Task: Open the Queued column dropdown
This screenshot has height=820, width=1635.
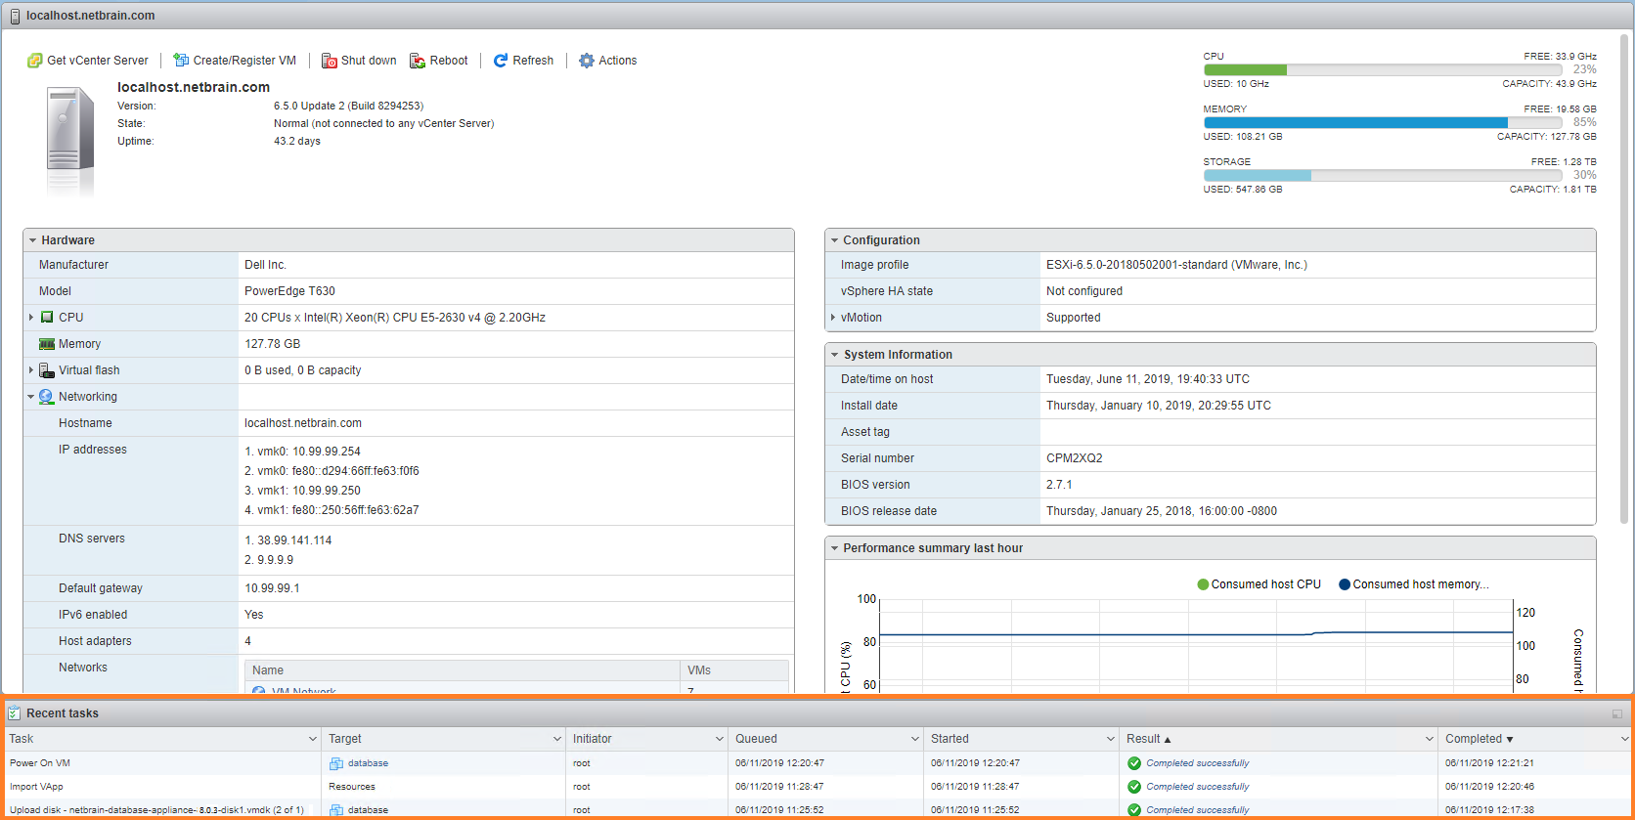Action: point(915,739)
